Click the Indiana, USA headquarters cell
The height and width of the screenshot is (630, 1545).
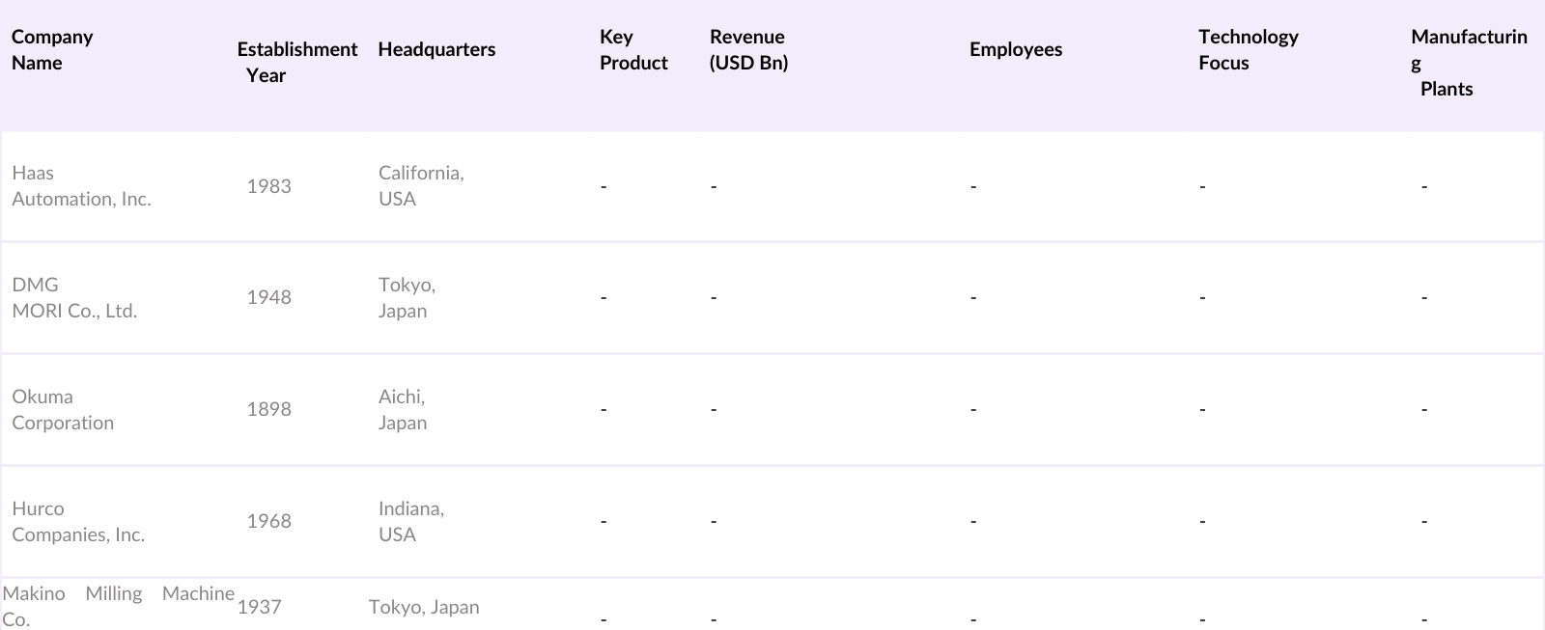tap(411, 522)
